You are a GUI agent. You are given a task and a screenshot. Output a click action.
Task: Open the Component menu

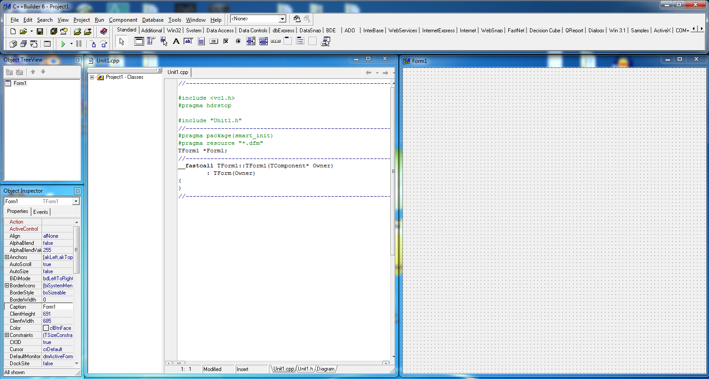pos(123,20)
